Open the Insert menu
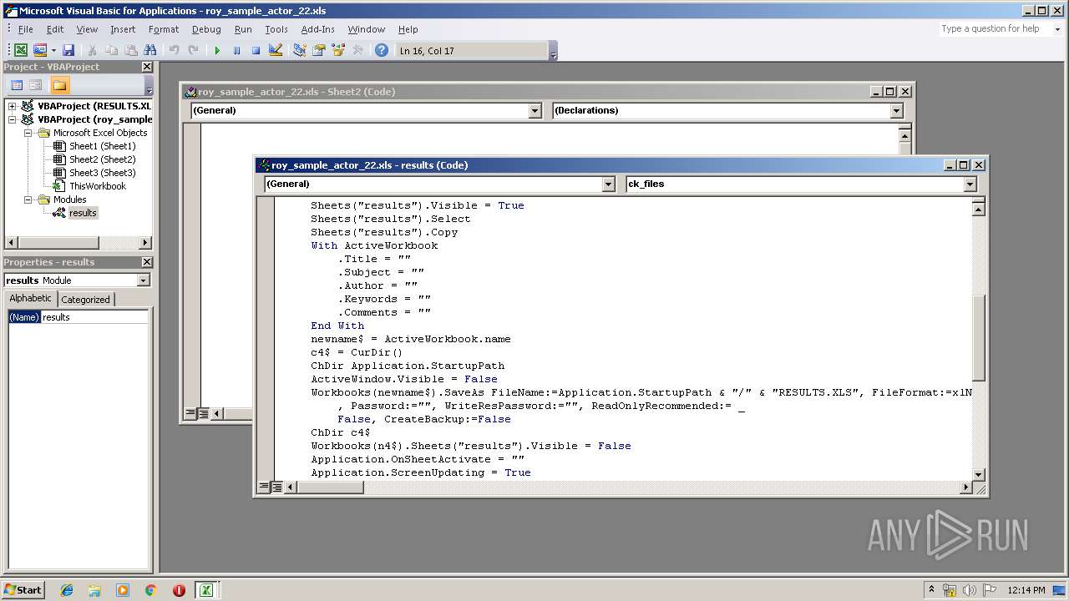Viewport: 1069px width, 601px height. coord(123,29)
